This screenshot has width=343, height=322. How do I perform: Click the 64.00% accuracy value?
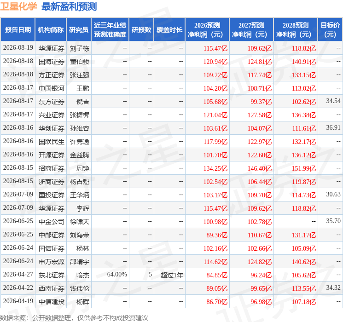[117, 274]
